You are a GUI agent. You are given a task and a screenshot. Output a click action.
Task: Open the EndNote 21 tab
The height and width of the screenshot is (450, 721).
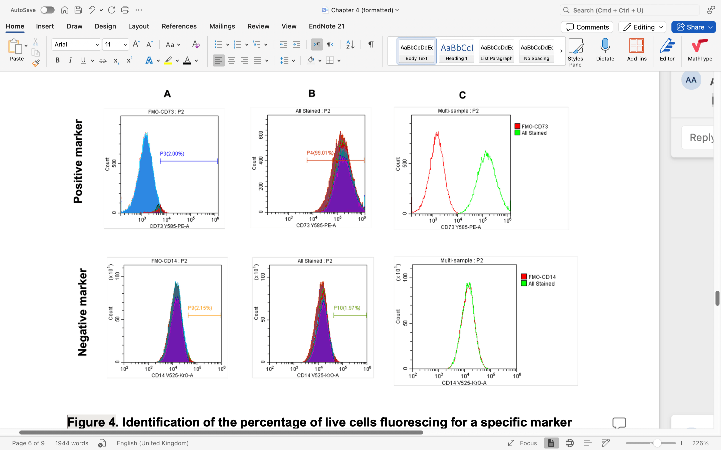[x=326, y=26]
